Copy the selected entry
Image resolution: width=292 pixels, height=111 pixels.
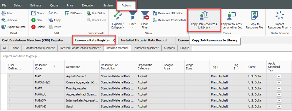[x=55, y=20]
